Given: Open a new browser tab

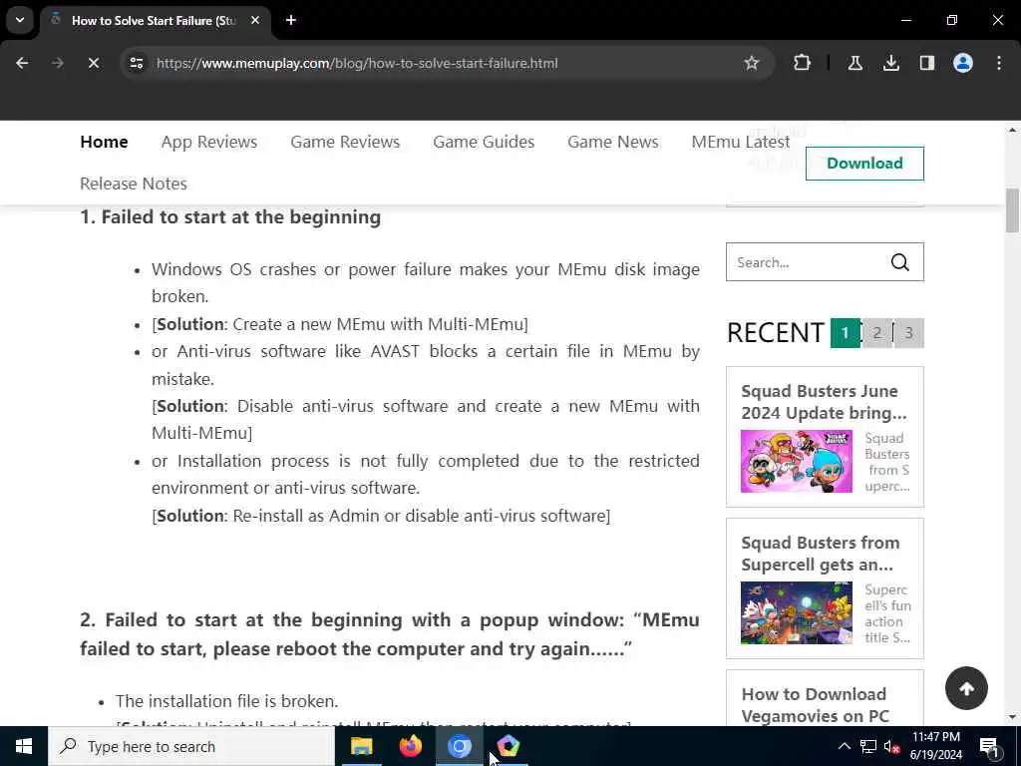Looking at the screenshot, I should pyautogui.click(x=291, y=20).
